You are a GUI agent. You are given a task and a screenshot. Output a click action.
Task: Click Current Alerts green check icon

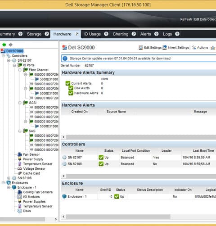click(x=68, y=83)
